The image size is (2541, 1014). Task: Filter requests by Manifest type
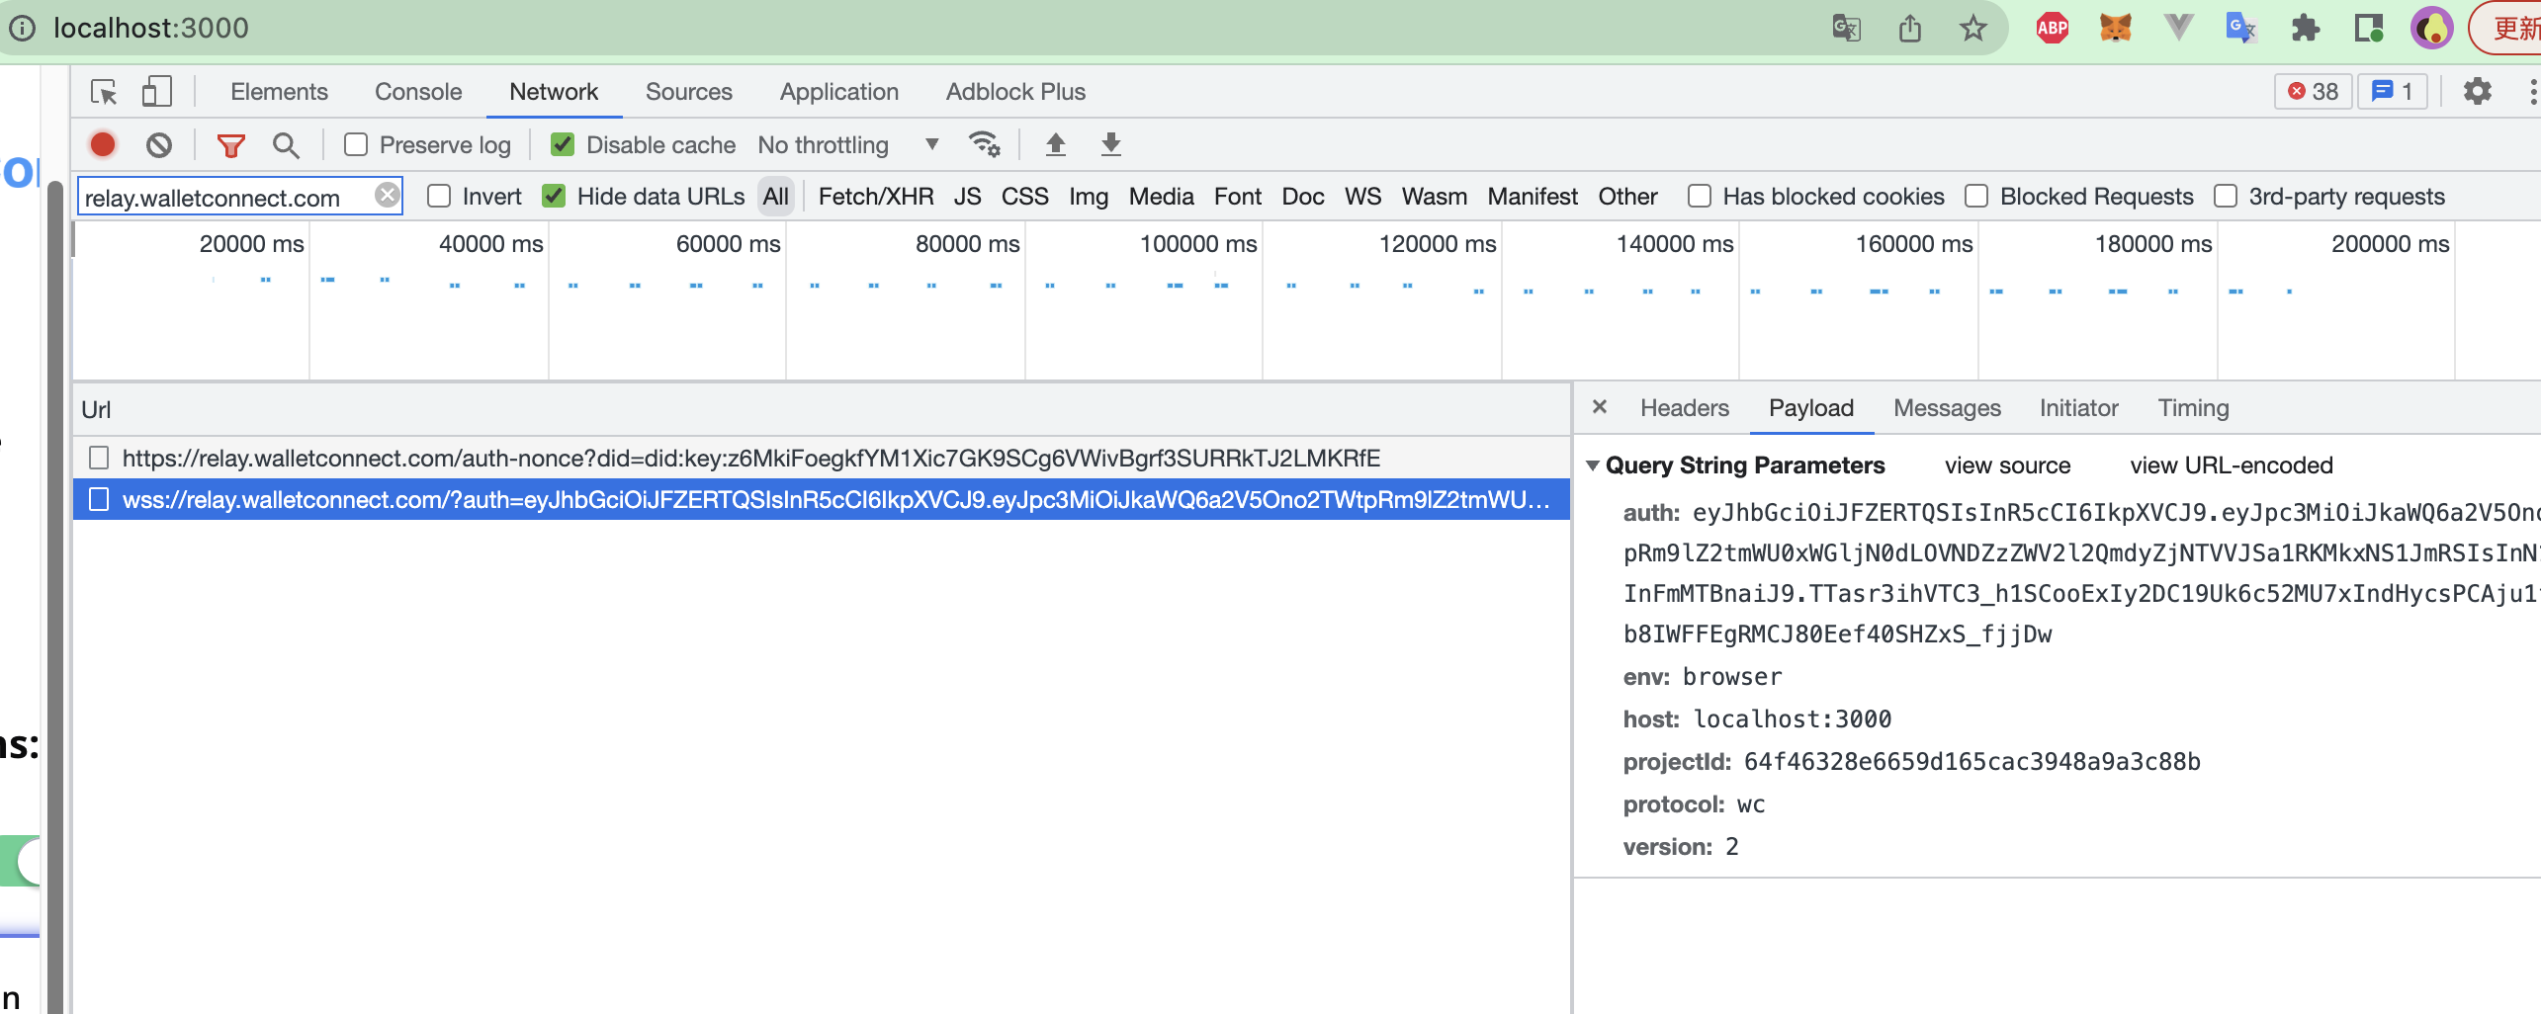pyautogui.click(x=1533, y=197)
